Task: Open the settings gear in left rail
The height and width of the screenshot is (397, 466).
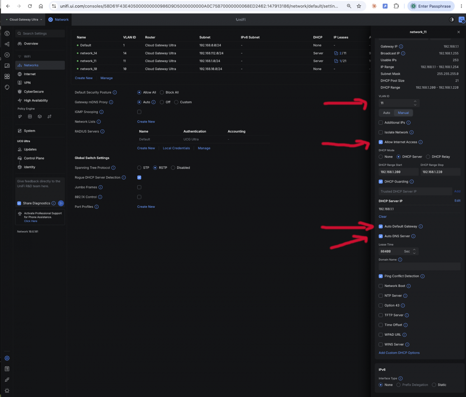Action: 7,358
